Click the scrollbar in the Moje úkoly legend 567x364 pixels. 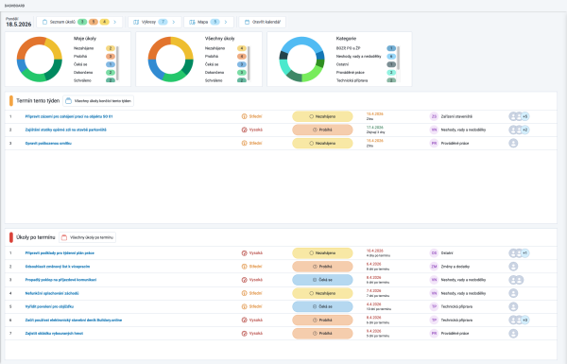(117, 63)
